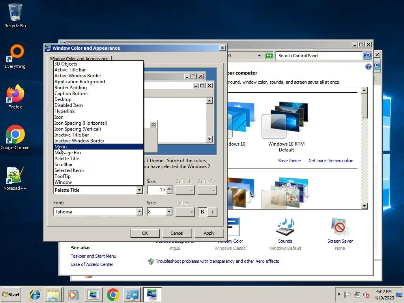
Task: Click the Apply button
Action: [209, 233]
